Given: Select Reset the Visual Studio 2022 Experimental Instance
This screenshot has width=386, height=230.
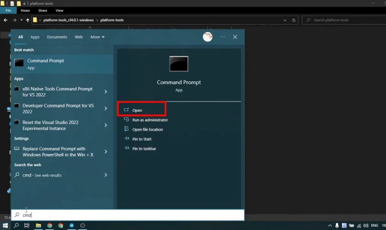Looking at the screenshot, I should [51, 125].
